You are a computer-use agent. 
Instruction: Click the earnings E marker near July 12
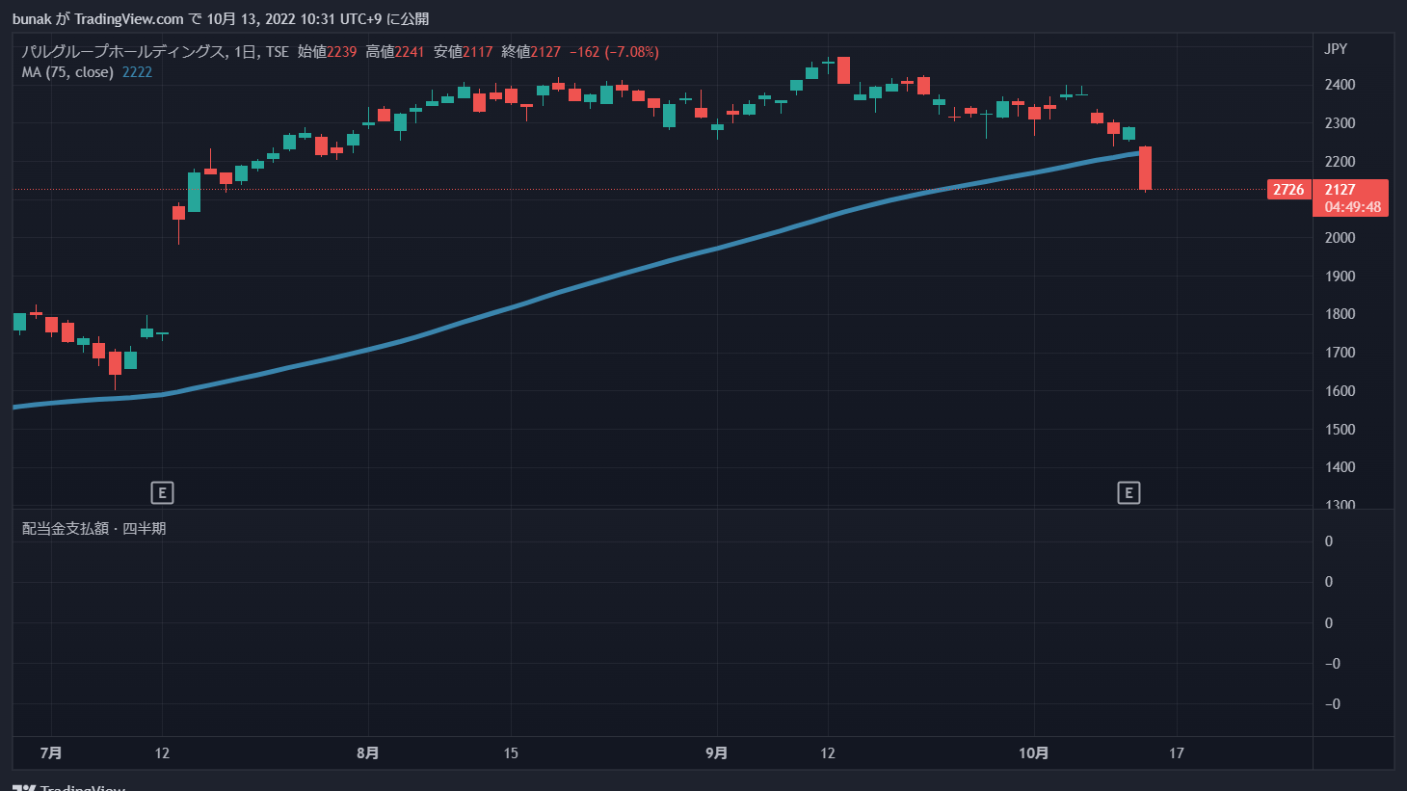162,493
